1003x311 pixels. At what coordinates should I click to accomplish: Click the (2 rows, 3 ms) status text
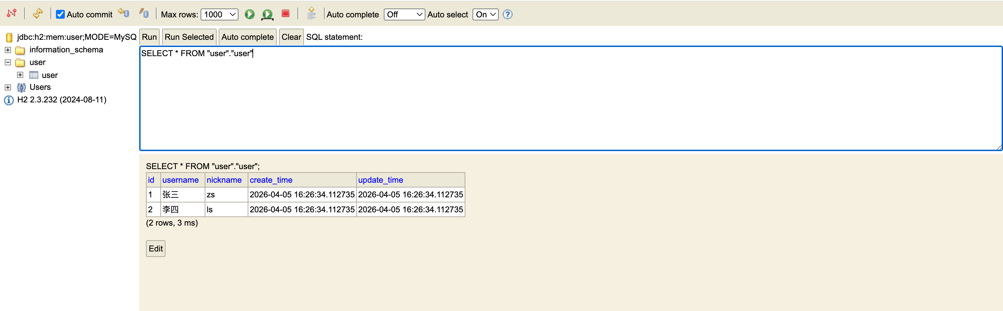tap(172, 223)
